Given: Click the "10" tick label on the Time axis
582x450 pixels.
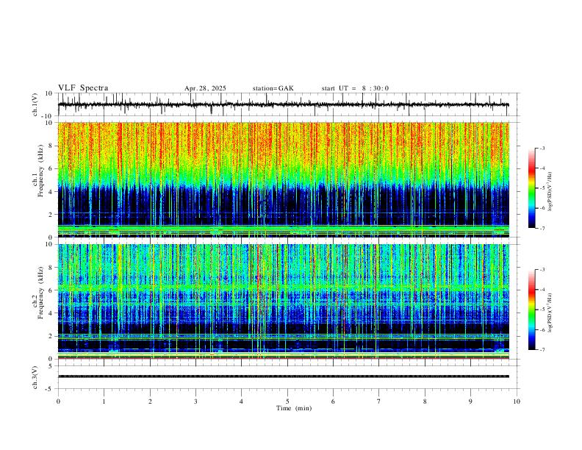Looking at the screenshot, I should coord(517,401).
